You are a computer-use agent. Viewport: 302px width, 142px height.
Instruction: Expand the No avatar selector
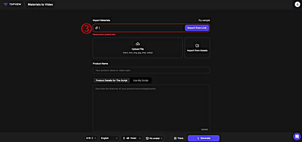154,138
